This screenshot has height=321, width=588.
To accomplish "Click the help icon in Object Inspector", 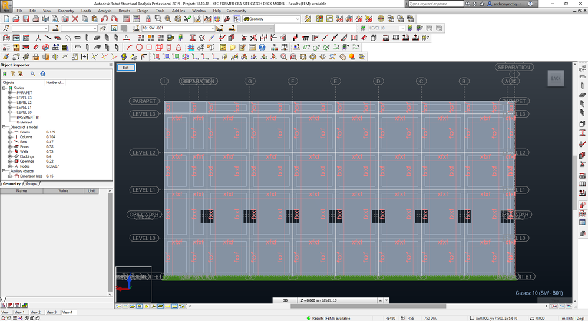I will click(43, 73).
